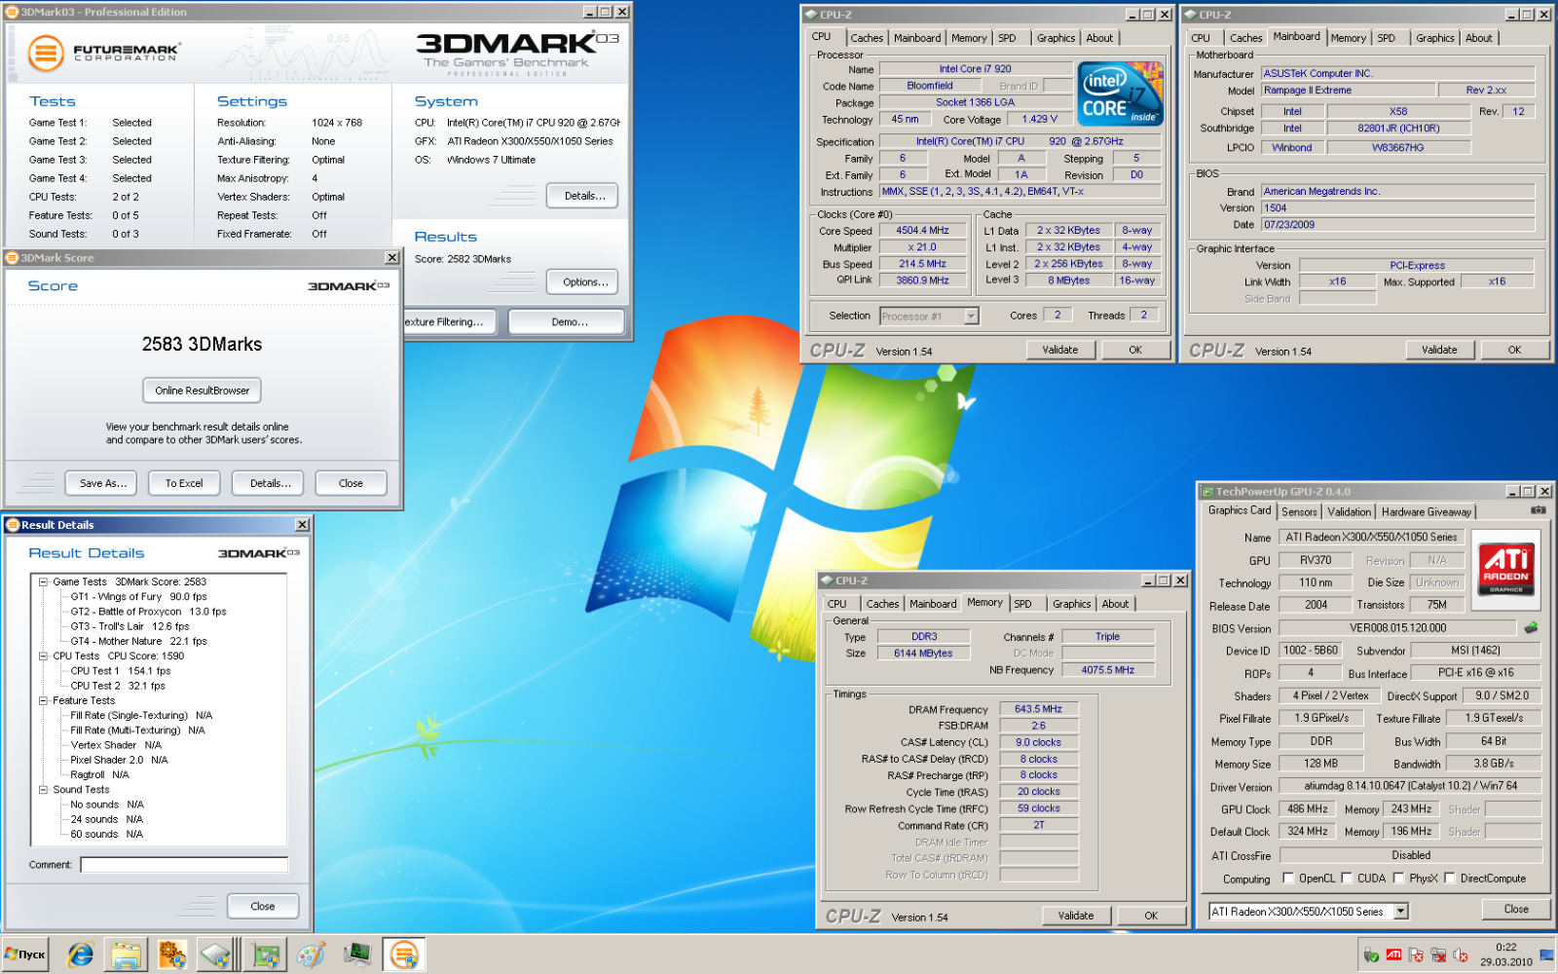
Task: Toggle the DirectCompute checkbox in GPU-Z
Action: [x=1450, y=878]
